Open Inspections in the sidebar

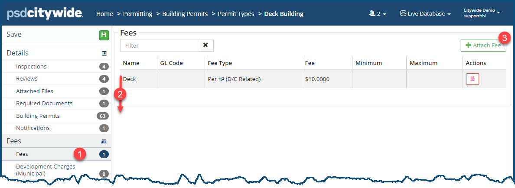tap(31, 67)
